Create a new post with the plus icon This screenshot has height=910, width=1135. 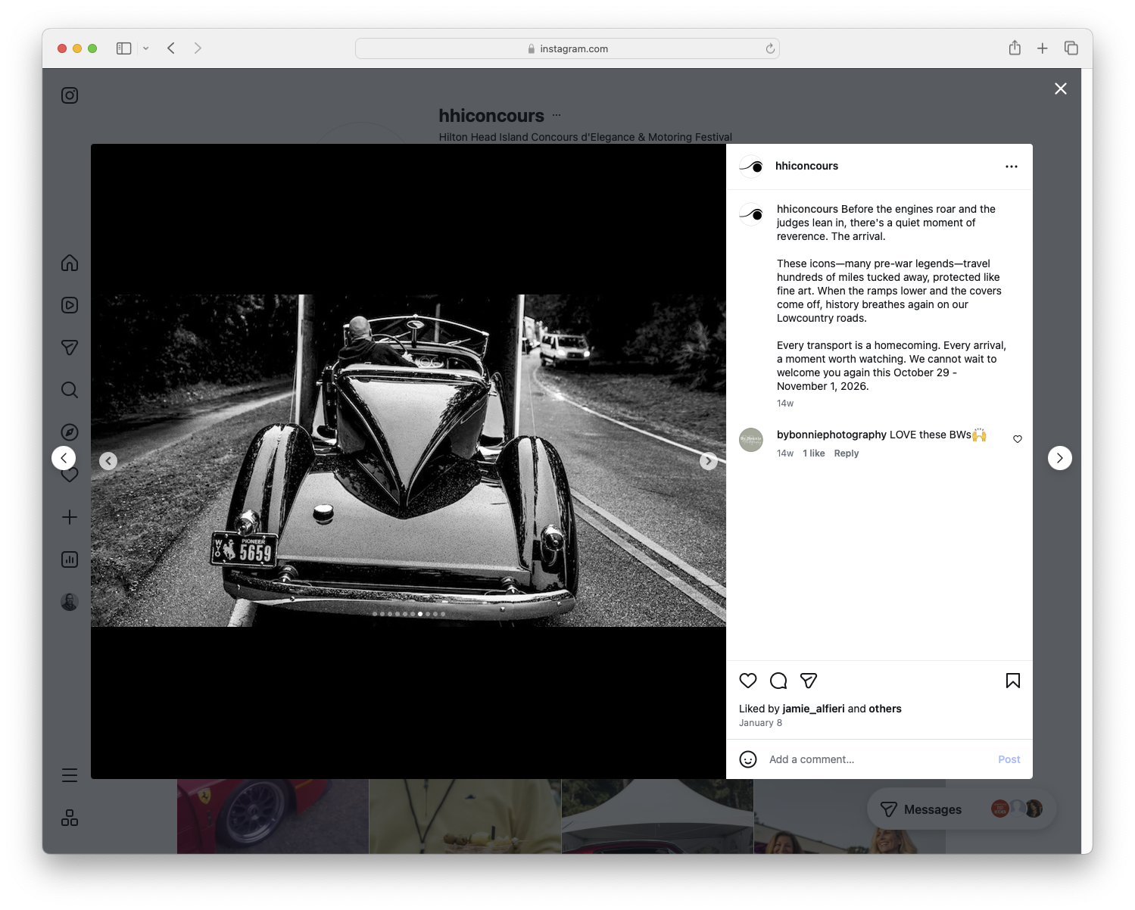(70, 516)
